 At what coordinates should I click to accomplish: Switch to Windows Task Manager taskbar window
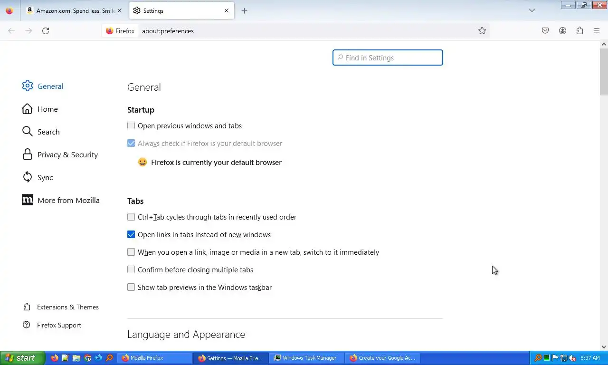pos(307,358)
